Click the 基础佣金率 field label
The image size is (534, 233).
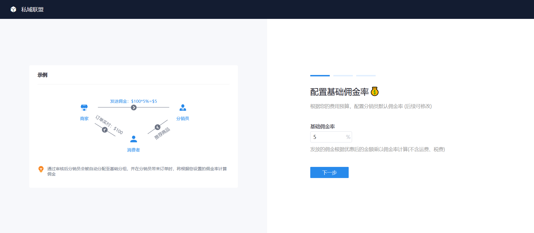[323, 126]
